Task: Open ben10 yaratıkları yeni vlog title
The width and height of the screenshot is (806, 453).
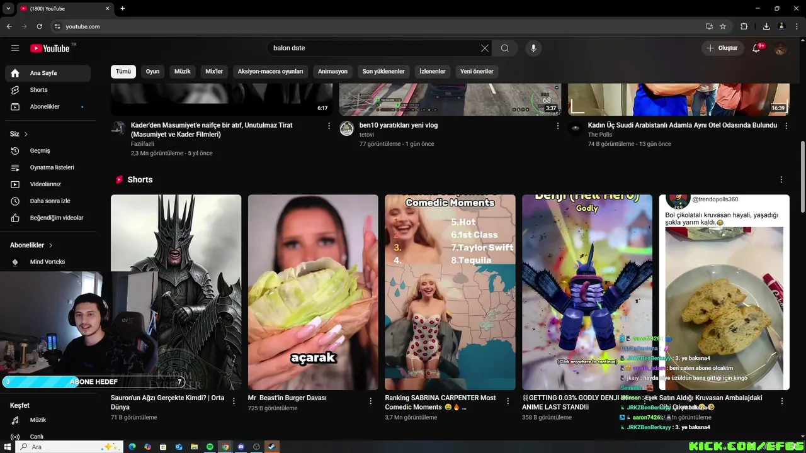Action: pos(399,125)
